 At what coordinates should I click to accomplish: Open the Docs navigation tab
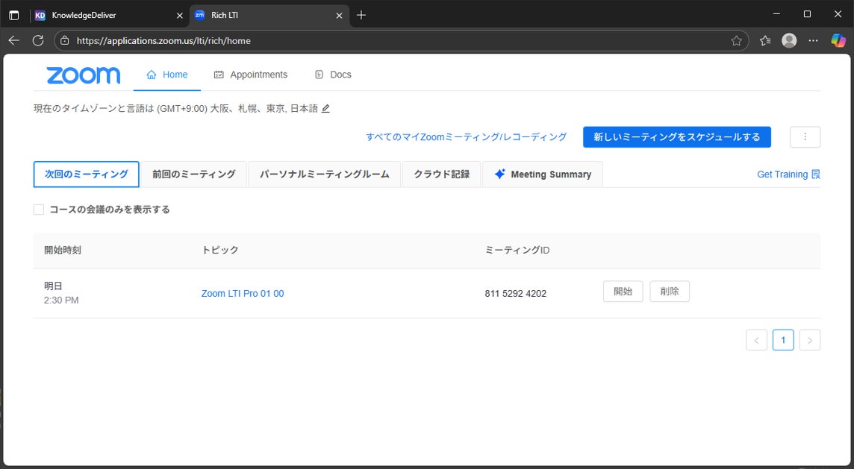pos(333,75)
